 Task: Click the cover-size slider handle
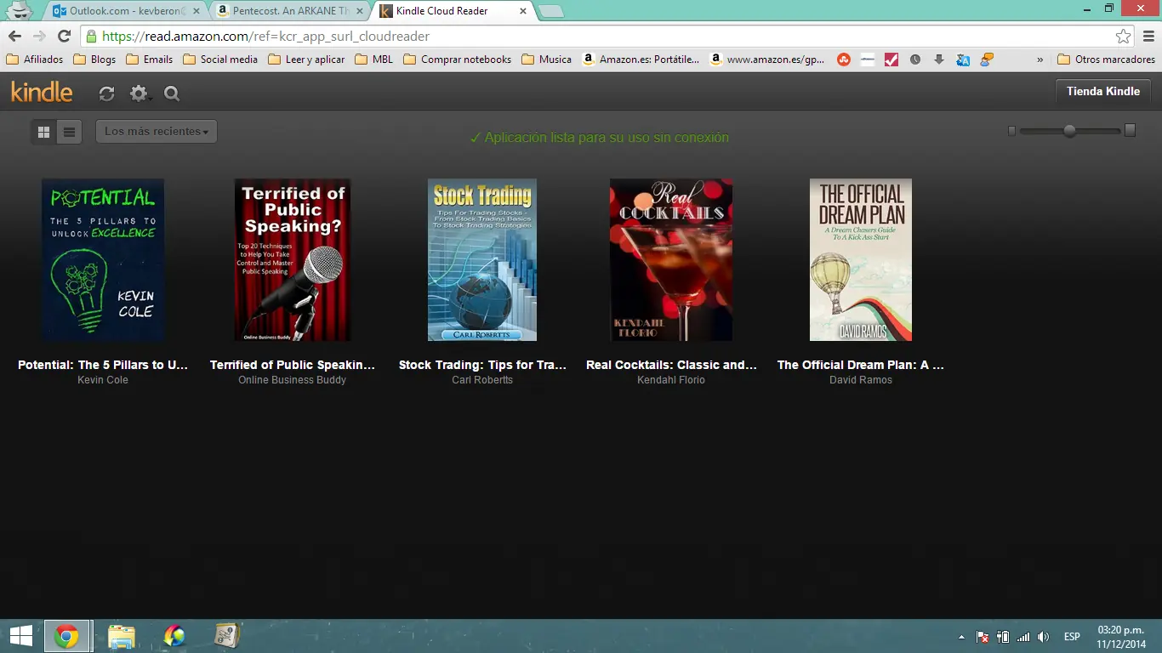[1069, 131]
